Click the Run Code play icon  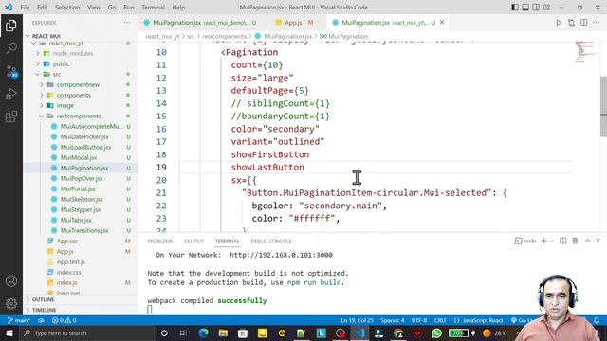559,23
